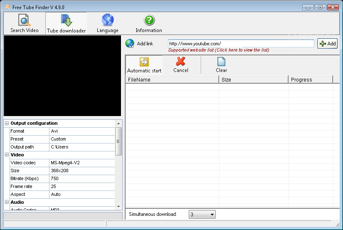Click the Preset property label
The height and width of the screenshot is (230, 343).
coord(17,139)
